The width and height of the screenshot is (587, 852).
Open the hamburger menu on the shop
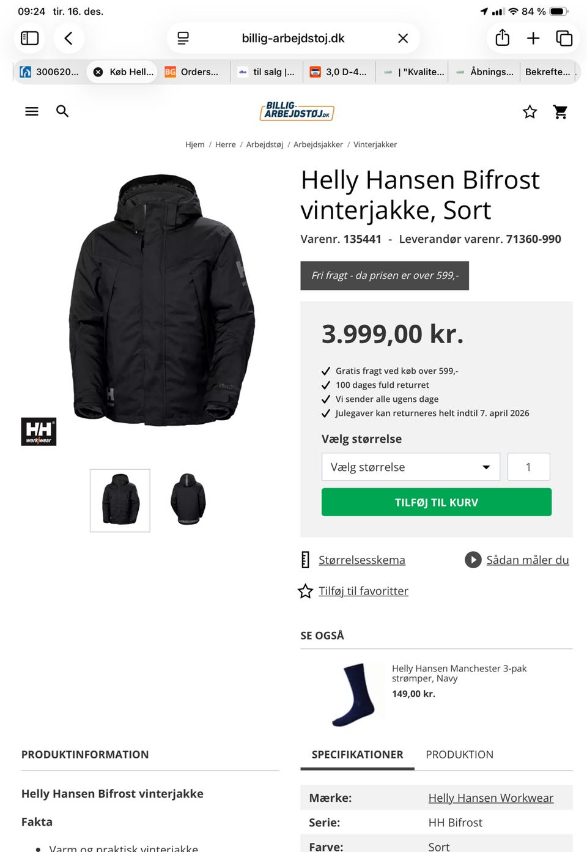pyautogui.click(x=32, y=111)
